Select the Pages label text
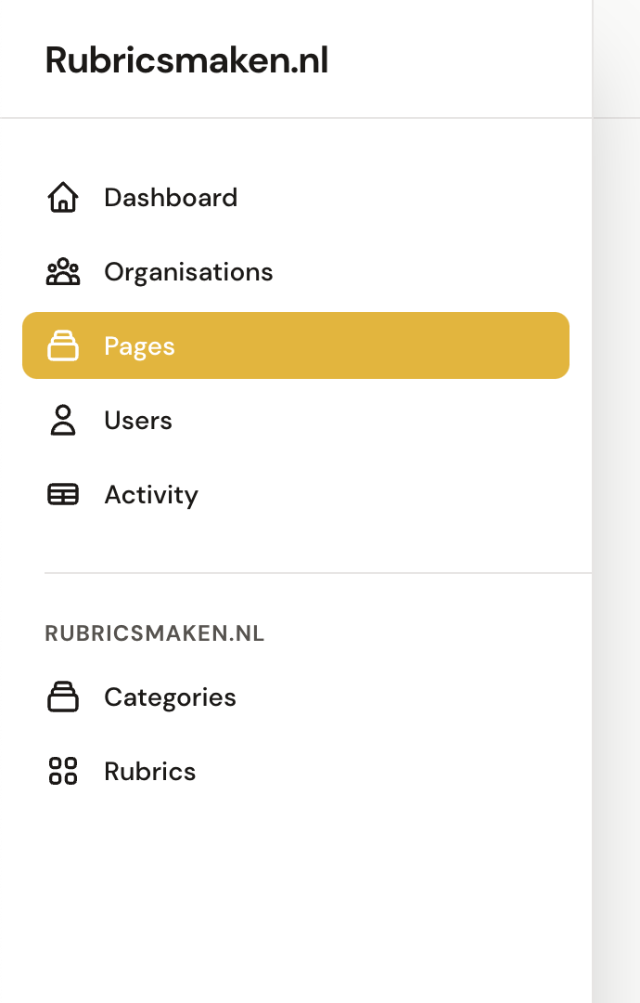Viewport: 640px width, 1003px height. pyautogui.click(x=139, y=346)
